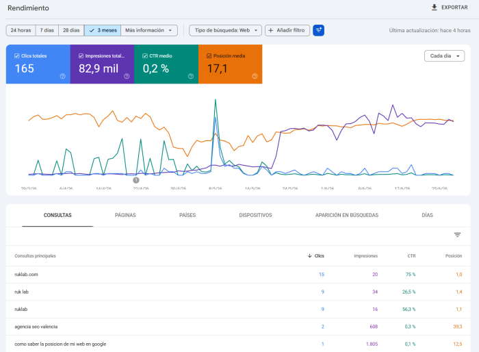Screen dimensions: 479x352
Task: Open help icon on Posición media card
Action: point(255,76)
